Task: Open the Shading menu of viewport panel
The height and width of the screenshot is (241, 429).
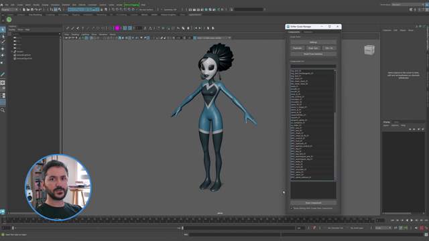Action: [75, 34]
